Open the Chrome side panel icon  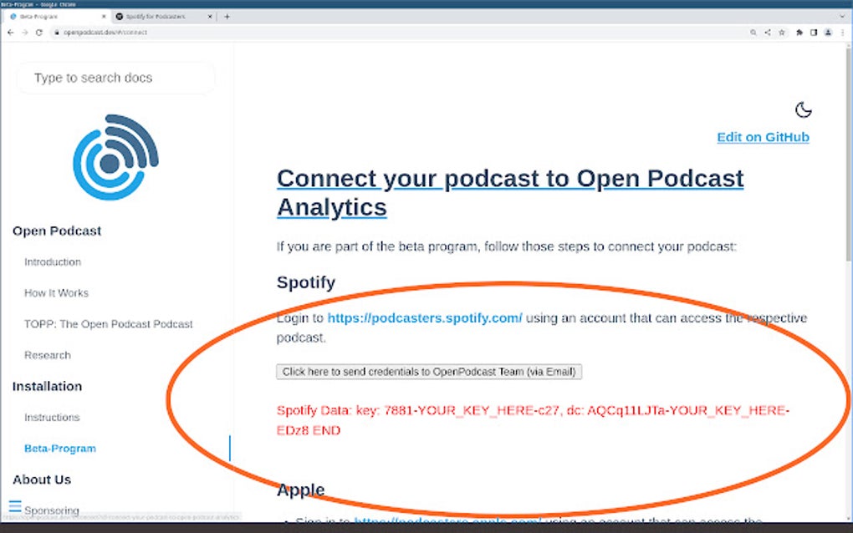tap(814, 33)
